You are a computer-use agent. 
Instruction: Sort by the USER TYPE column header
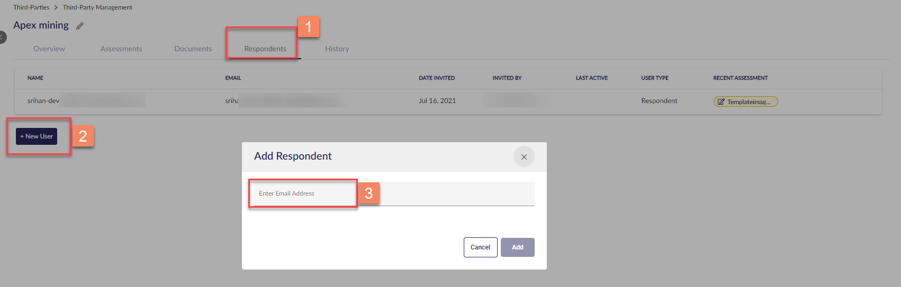tap(655, 78)
